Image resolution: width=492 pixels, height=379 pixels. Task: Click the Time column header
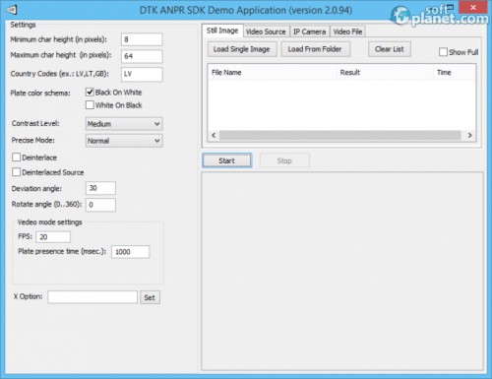455,73
